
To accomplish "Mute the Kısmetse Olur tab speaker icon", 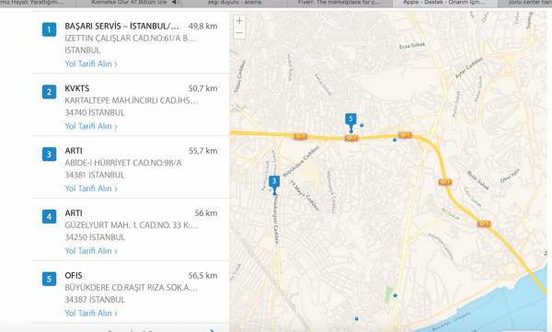I will point(176,3).
